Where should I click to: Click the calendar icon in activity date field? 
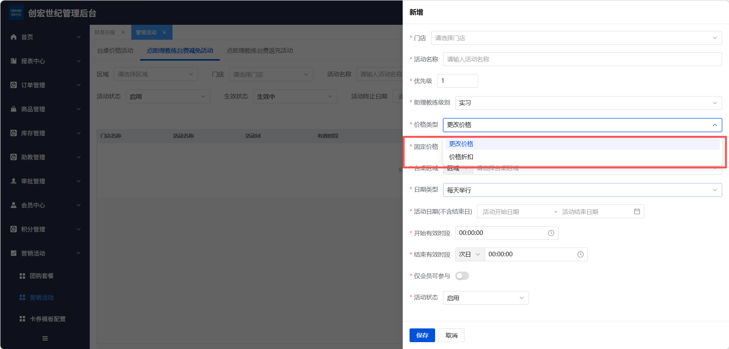click(x=637, y=211)
